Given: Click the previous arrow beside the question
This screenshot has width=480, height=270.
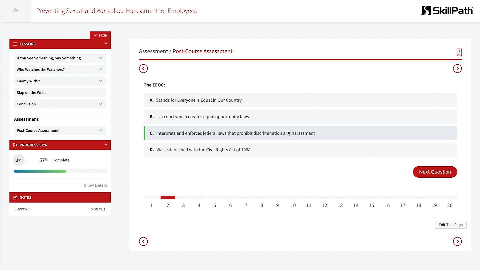Looking at the screenshot, I should coord(143,68).
